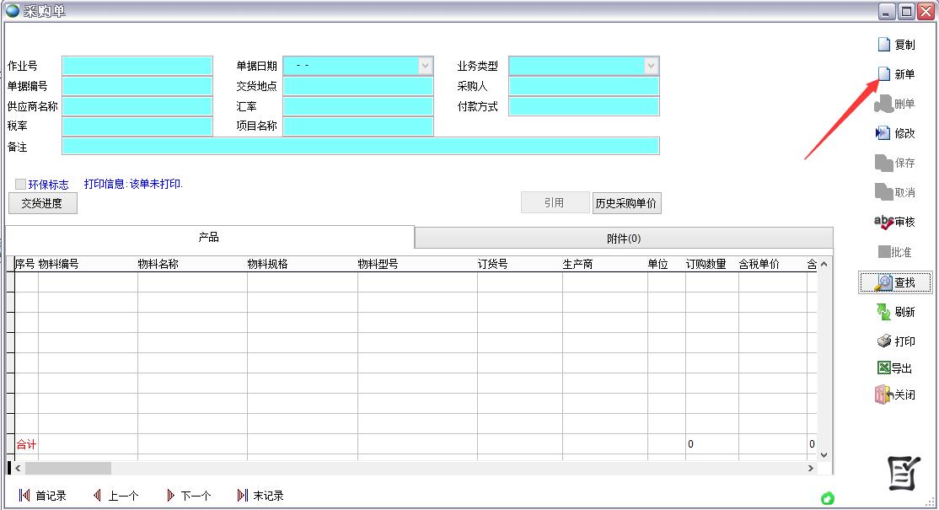This screenshot has height=510, width=939.
Task: Open the 单据日期 date dropdown
Action: click(x=427, y=65)
